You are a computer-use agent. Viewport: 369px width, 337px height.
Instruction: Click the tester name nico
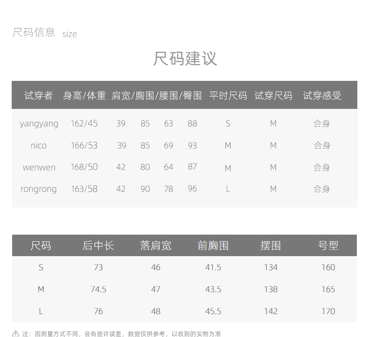[x=39, y=146]
